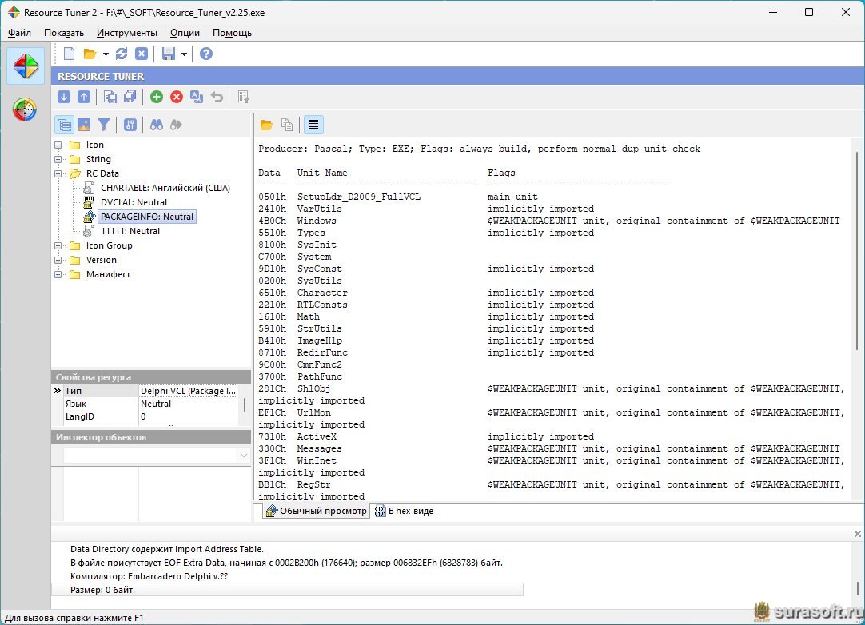Close the log panel with its small X
The width and height of the screenshot is (865, 625).
tap(857, 533)
